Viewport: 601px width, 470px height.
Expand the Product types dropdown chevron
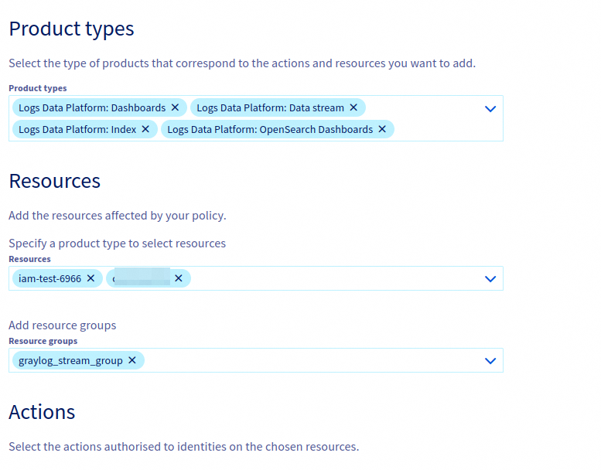pyautogui.click(x=490, y=109)
